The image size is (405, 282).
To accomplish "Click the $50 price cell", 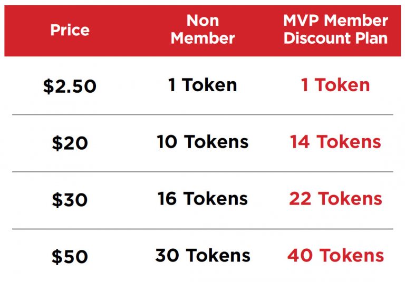I will (x=70, y=257).
